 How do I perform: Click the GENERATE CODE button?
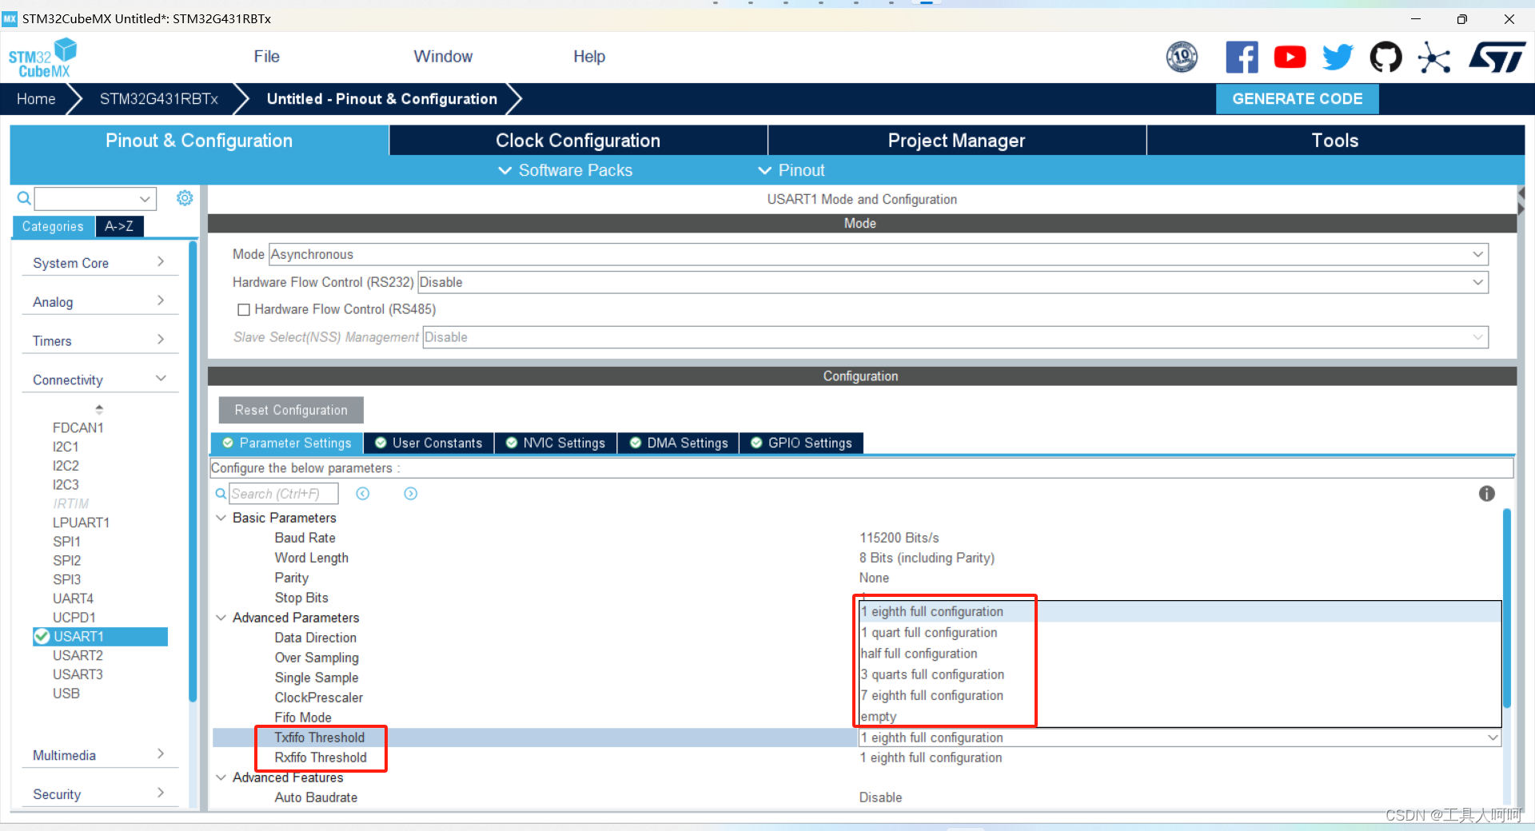tap(1297, 99)
